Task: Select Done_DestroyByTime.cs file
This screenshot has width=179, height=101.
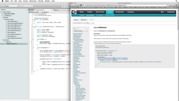Action: coord(14,27)
